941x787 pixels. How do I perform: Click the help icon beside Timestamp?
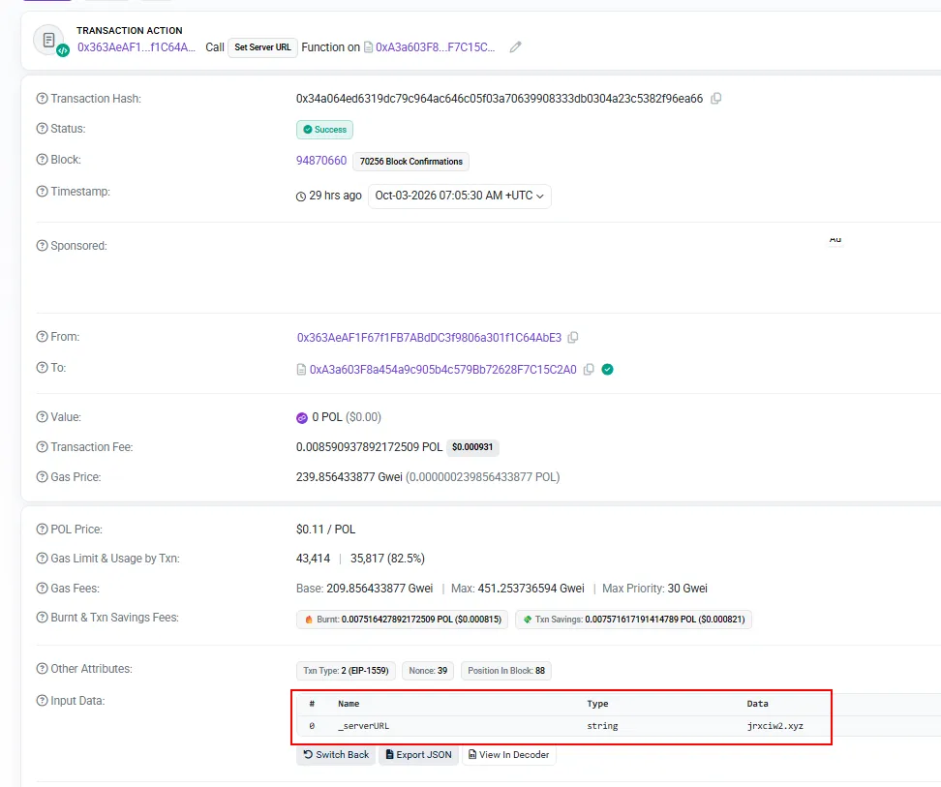point(42,192)
